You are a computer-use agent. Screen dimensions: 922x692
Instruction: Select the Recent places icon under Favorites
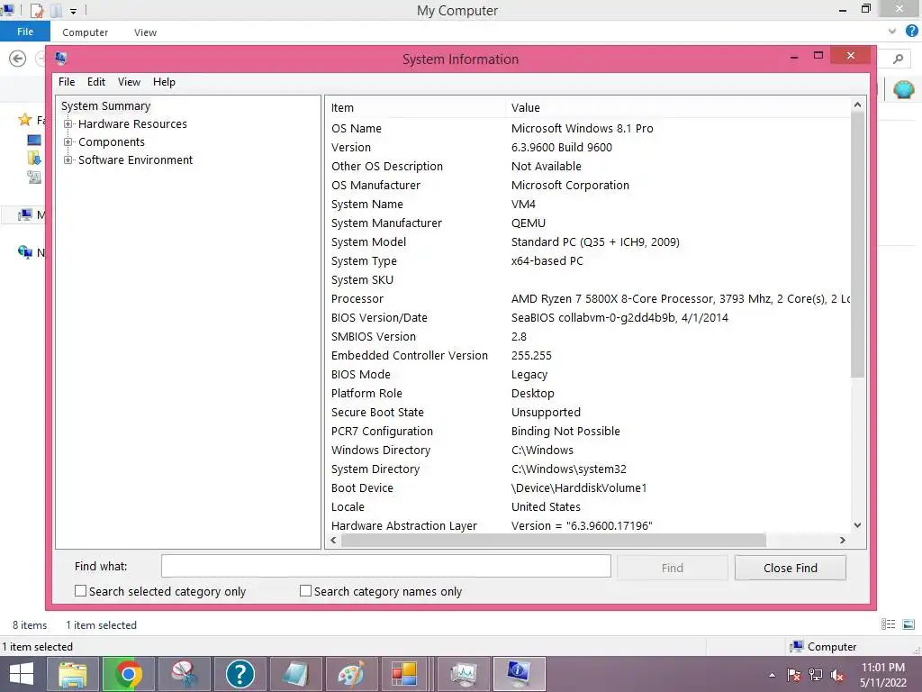tap(34, 177)
